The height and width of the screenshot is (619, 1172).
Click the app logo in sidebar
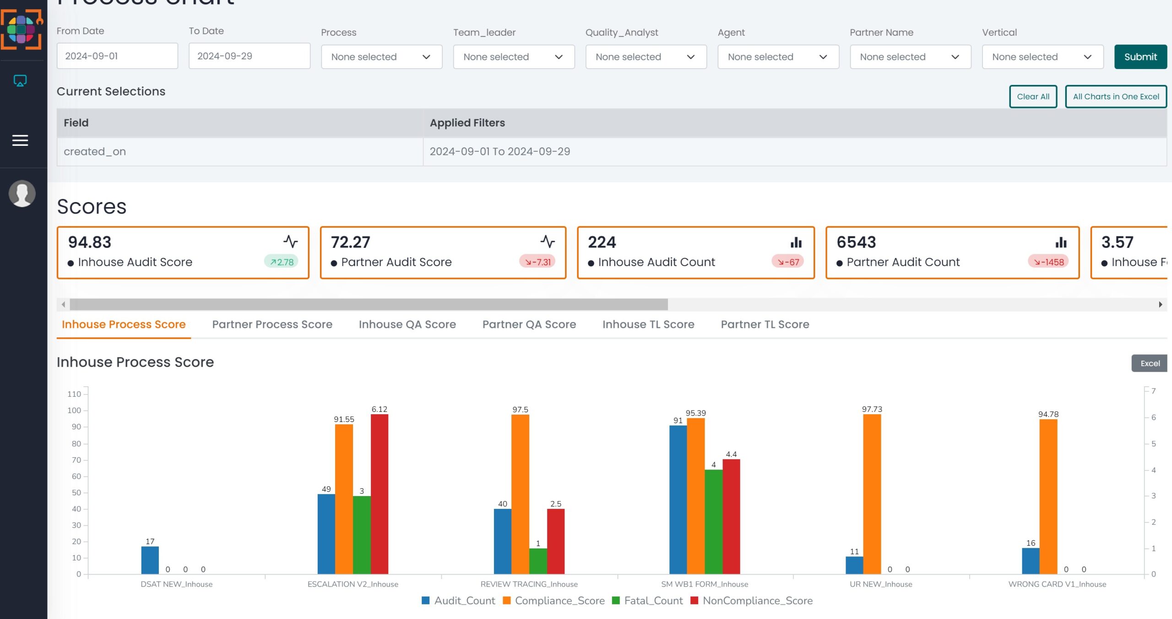click(x=22, y=29)
